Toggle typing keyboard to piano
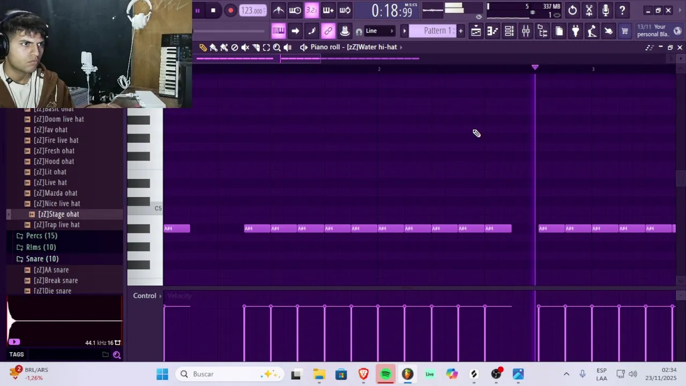This screenshot has height=386, width=686. click(x=278, y=31)
